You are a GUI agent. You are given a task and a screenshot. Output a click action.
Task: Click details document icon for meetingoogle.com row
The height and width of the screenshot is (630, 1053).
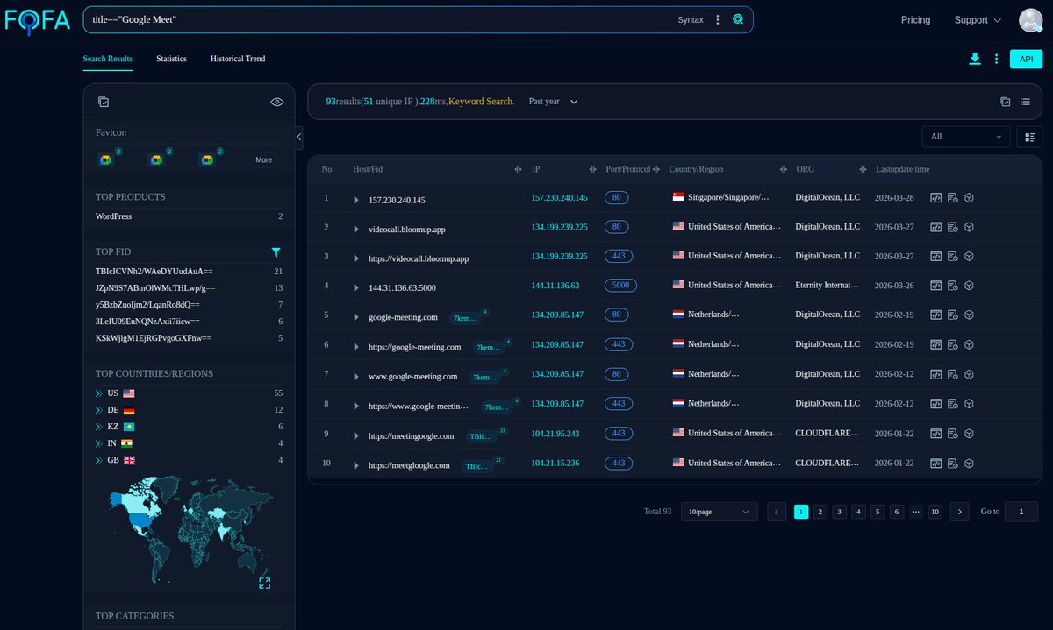pyautogui.click(x=952, y=434)
